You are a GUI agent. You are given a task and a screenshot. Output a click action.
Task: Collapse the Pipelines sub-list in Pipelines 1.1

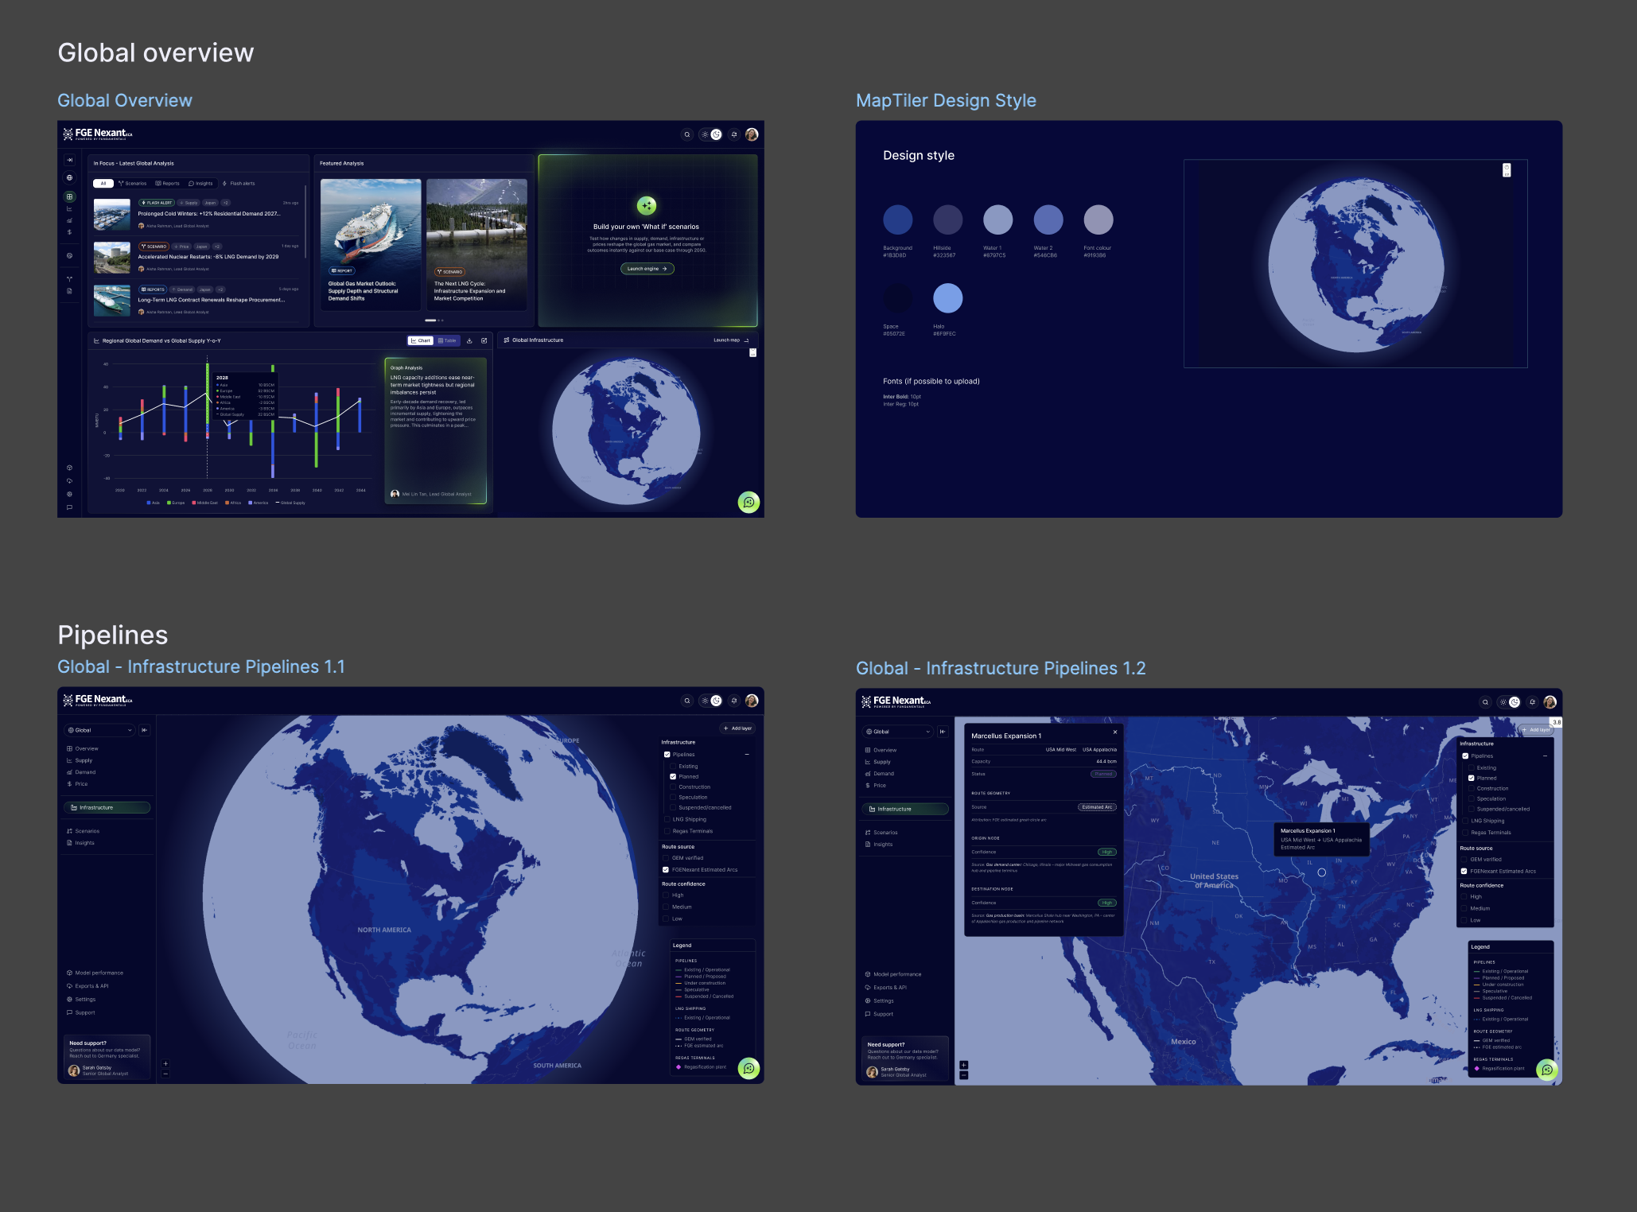point(747,755)
